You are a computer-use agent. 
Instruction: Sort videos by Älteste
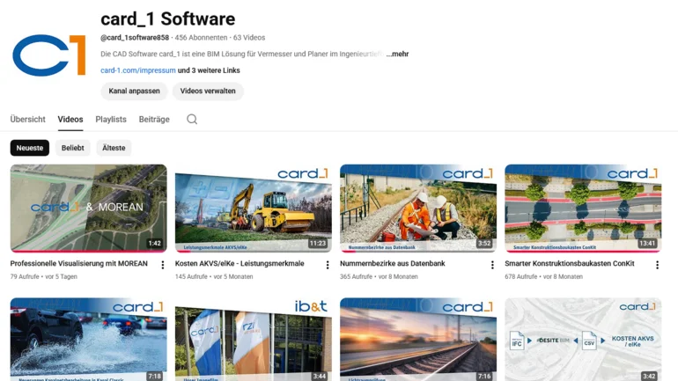[114, 148]
